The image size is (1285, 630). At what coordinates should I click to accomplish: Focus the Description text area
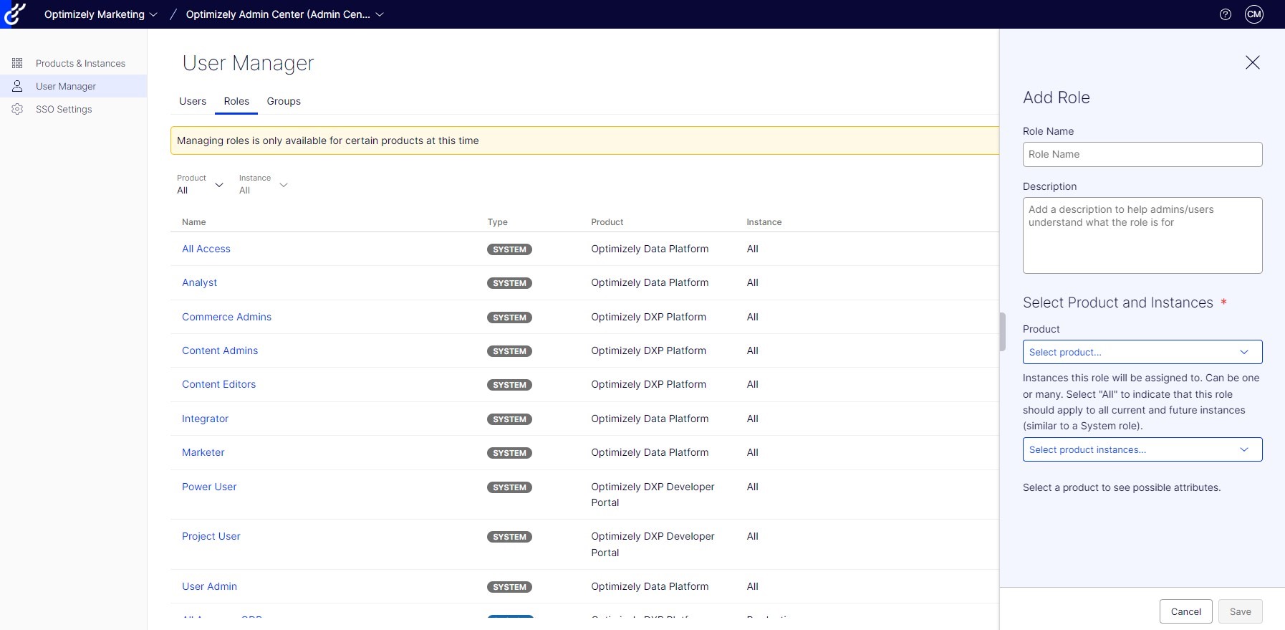point(1142,235)
